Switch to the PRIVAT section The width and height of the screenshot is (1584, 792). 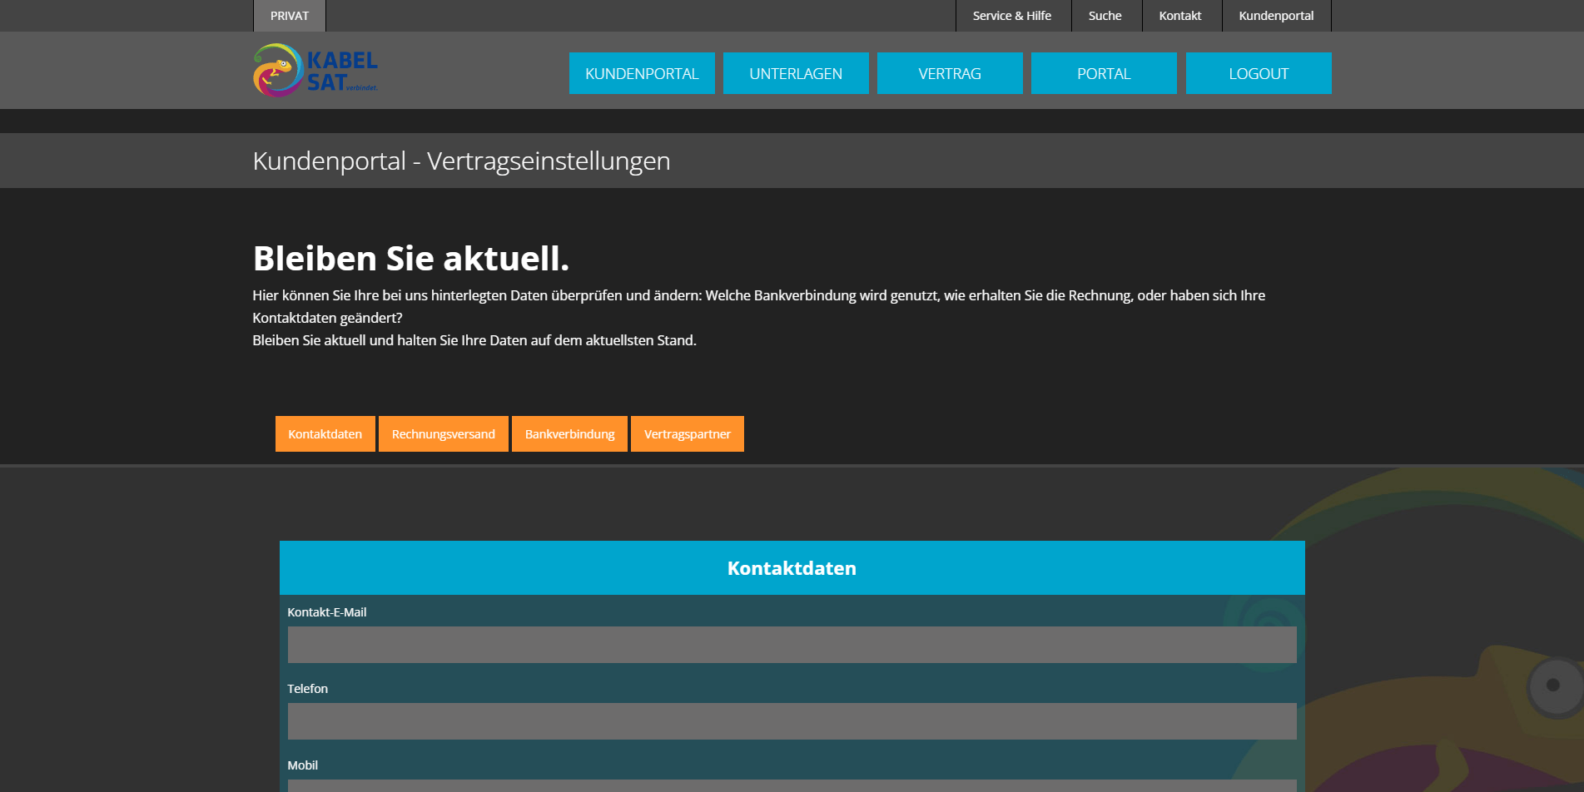(x=289, y=16)
